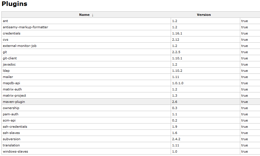Click the subversion version 2.4.2 cell

tap(176, 139)
